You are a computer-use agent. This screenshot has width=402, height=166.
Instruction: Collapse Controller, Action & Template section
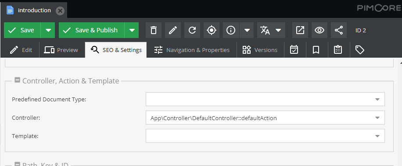tap(17, 80)
